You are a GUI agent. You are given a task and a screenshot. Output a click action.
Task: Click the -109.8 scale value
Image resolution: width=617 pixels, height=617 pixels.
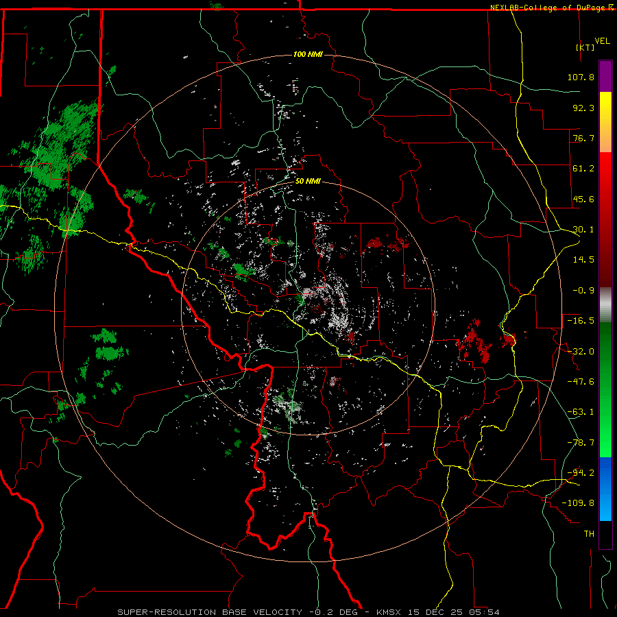tap(578, 503)
